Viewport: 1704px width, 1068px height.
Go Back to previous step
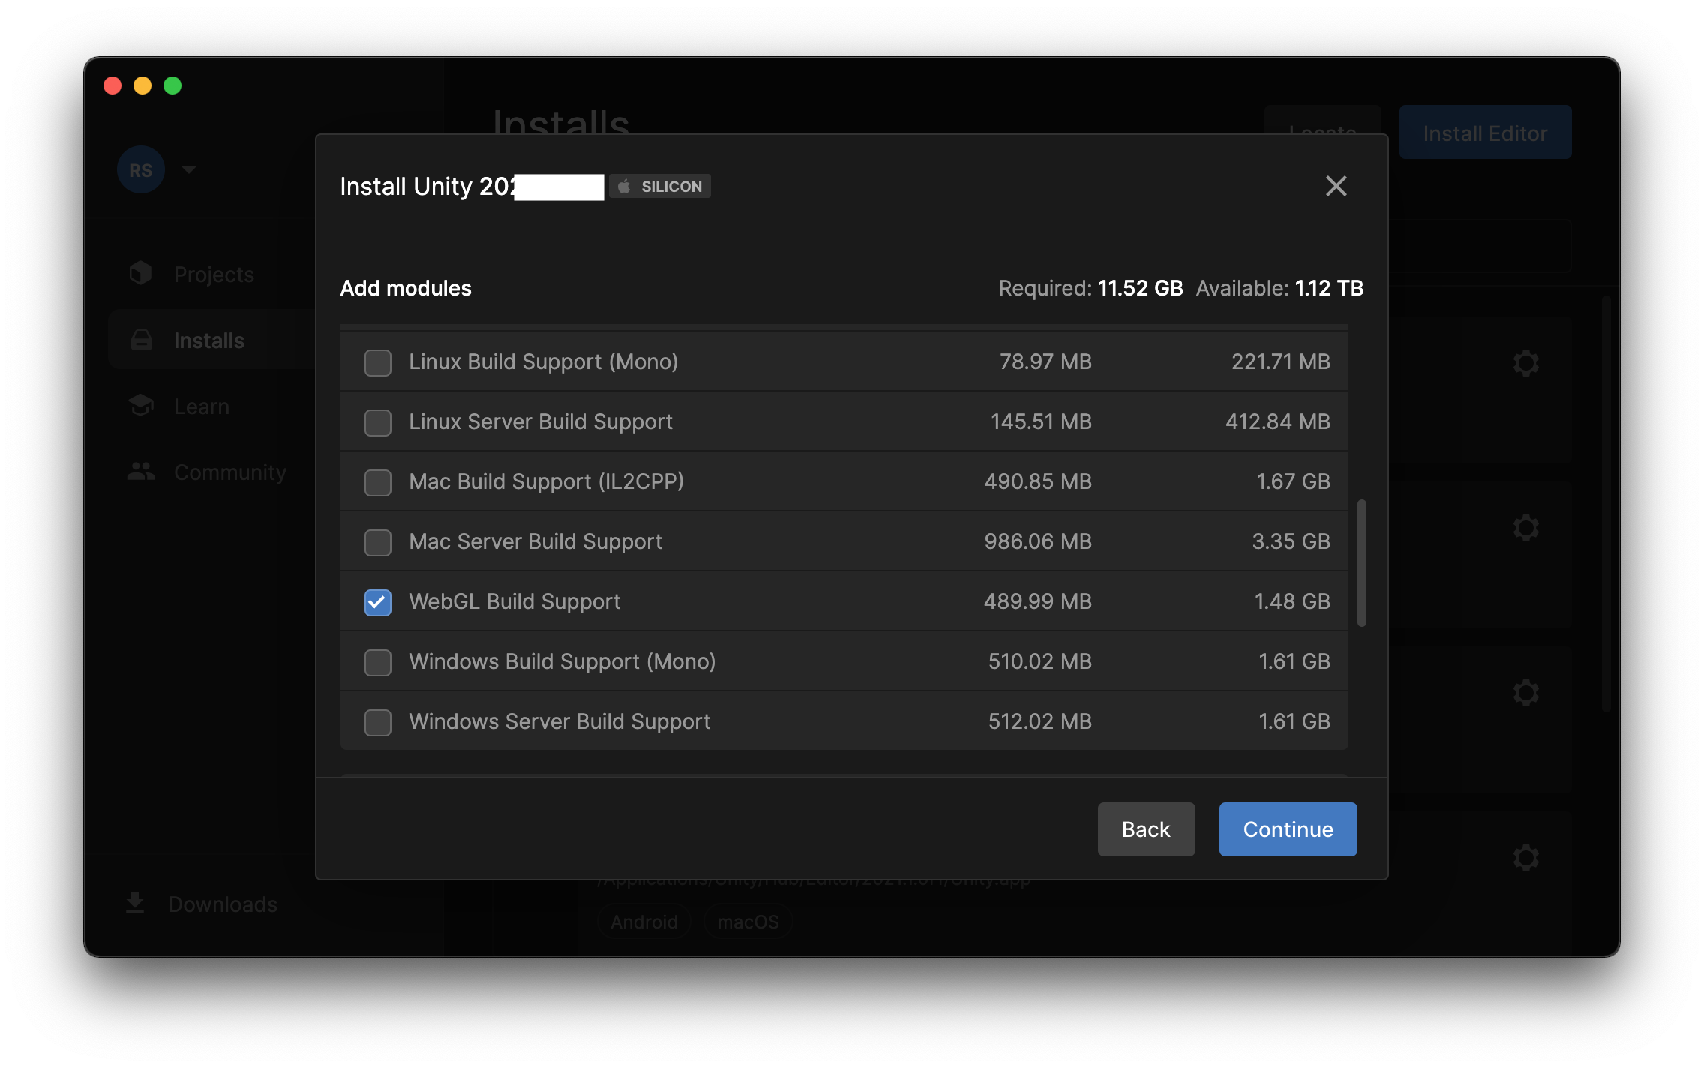tap(1145, 829)
